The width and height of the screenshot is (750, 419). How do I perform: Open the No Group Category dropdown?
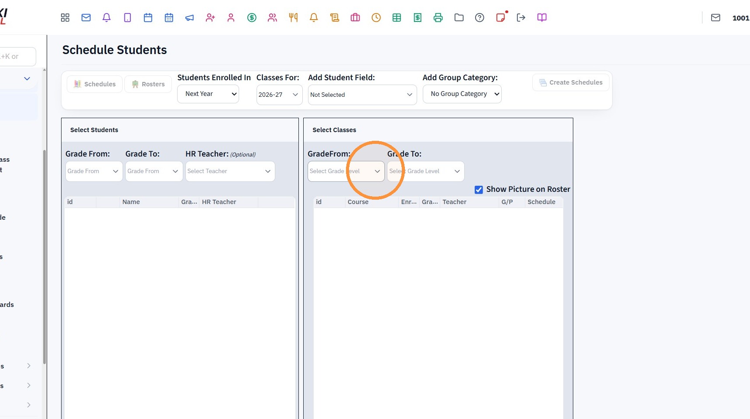point(462,94)
